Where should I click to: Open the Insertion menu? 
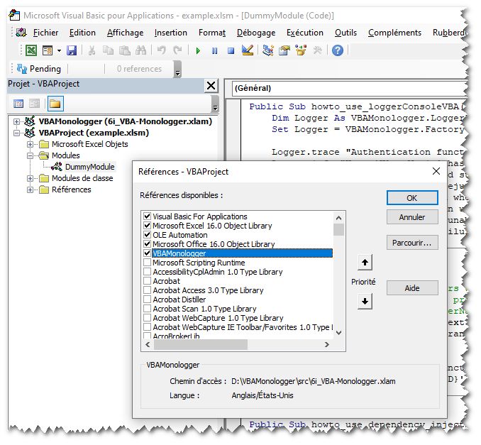tap(170, 33)
